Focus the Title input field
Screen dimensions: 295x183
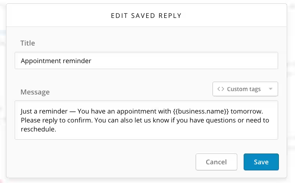(x=146, y=61)
